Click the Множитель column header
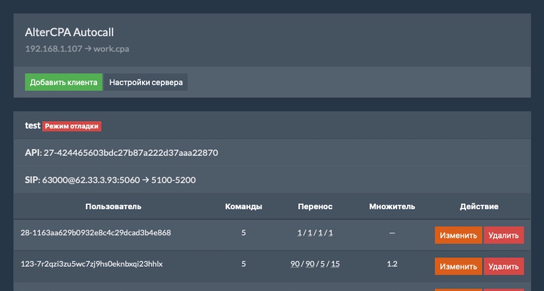The width and height of the screenshot is (544, 291). pos(392,206)
